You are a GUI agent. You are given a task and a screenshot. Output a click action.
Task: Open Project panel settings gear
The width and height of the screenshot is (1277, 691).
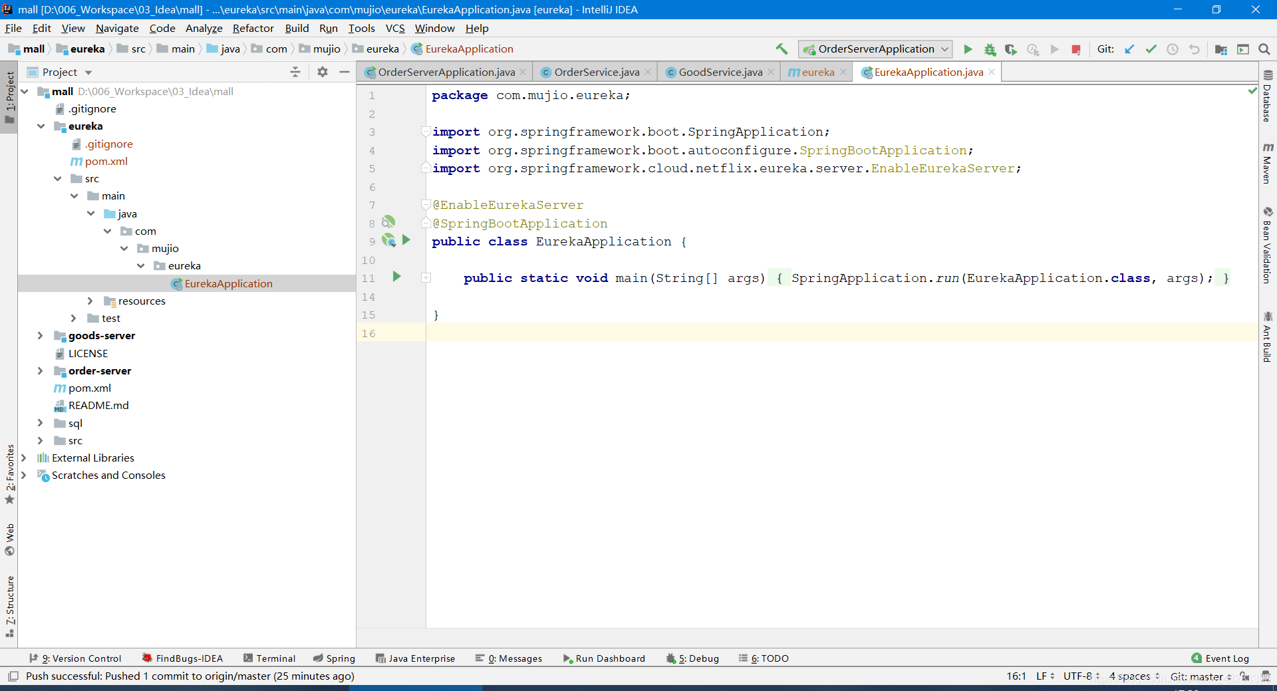pos(323,72)
